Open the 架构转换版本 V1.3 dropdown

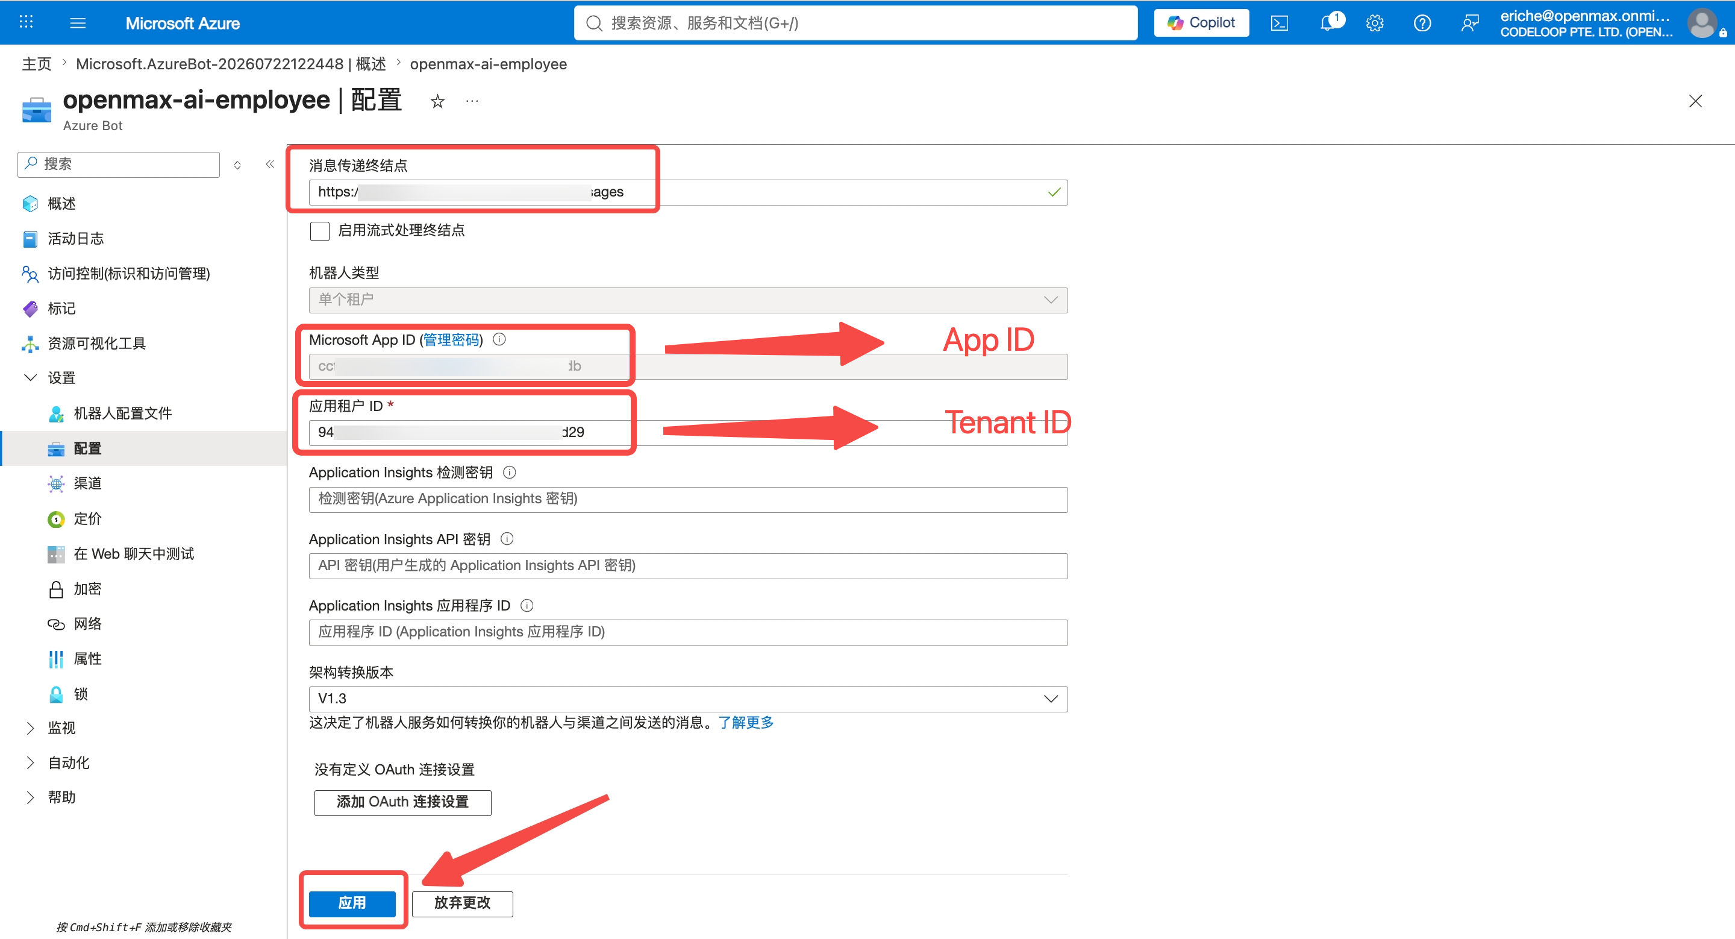[x=687, y=699]
